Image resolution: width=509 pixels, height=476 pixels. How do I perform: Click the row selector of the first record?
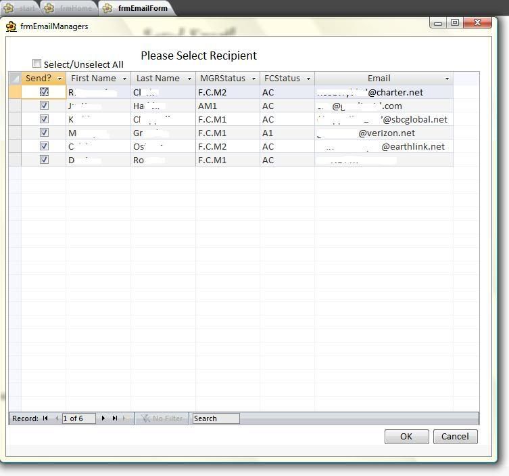click(x=15, y=92)
